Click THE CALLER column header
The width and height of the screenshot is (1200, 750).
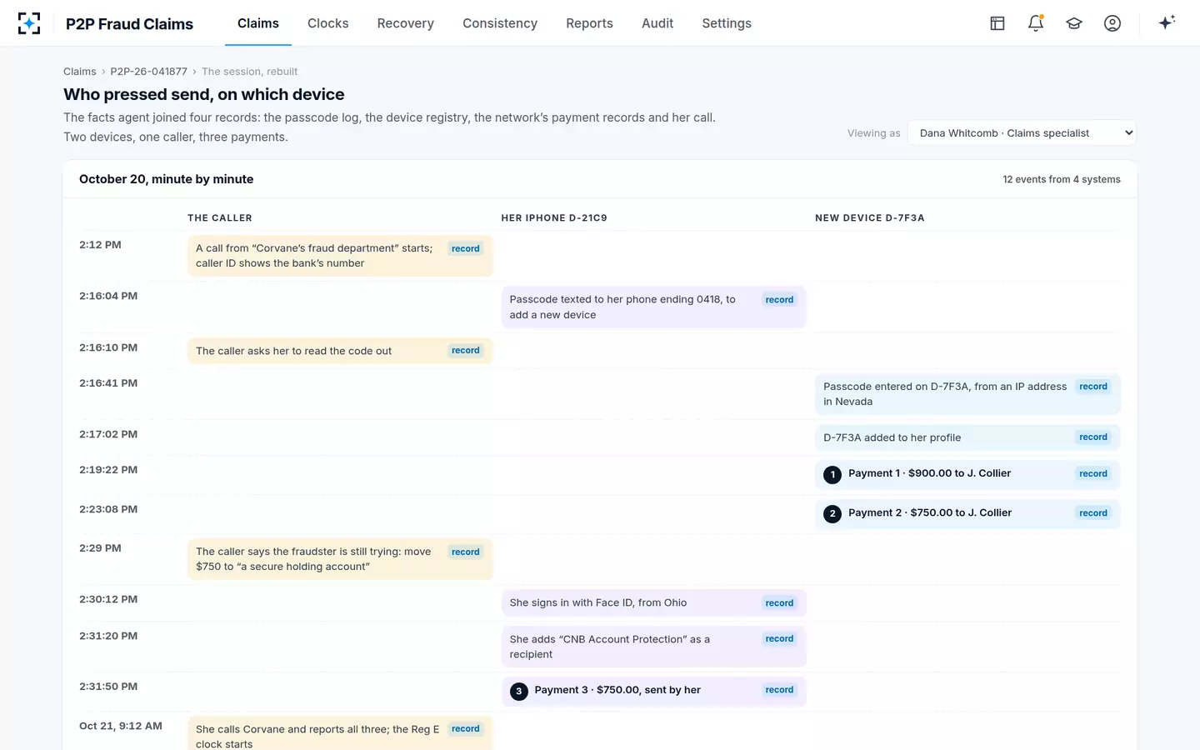click(x=220, y=218)
